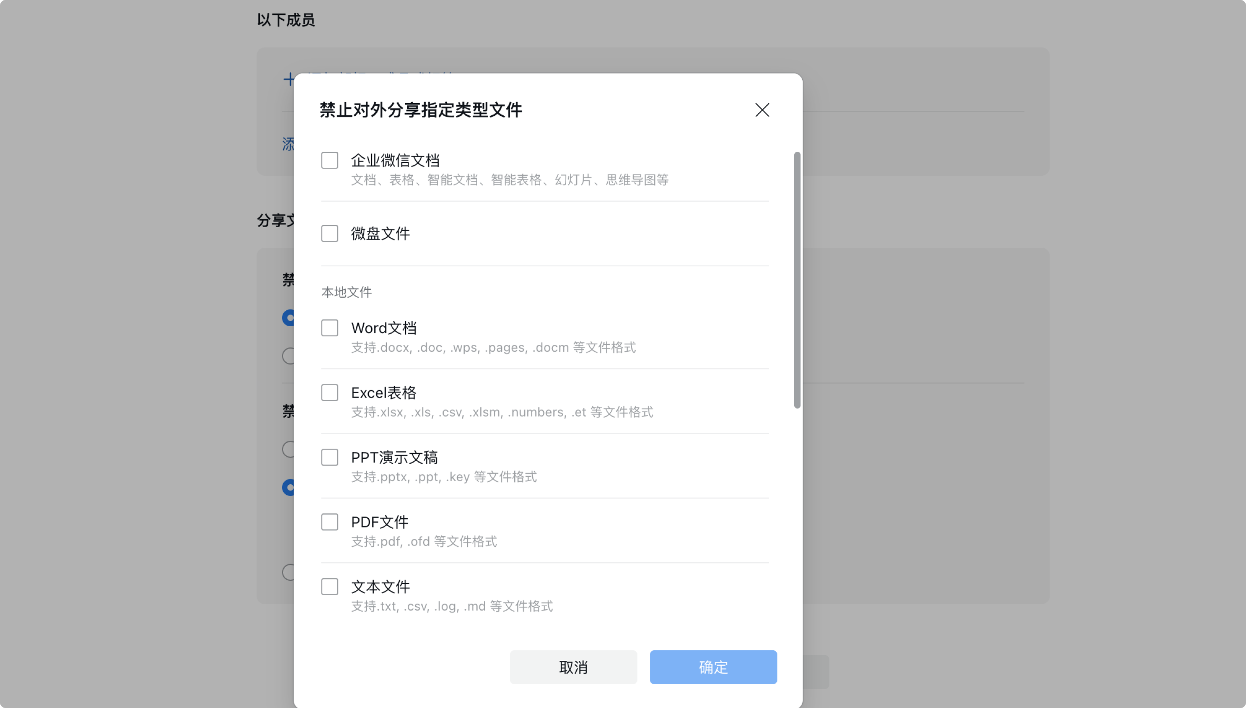The width and height of the screenshot is (1246, 708).
Task: Click the dialog's vertical scrollbar
Action: click(797, 280)
